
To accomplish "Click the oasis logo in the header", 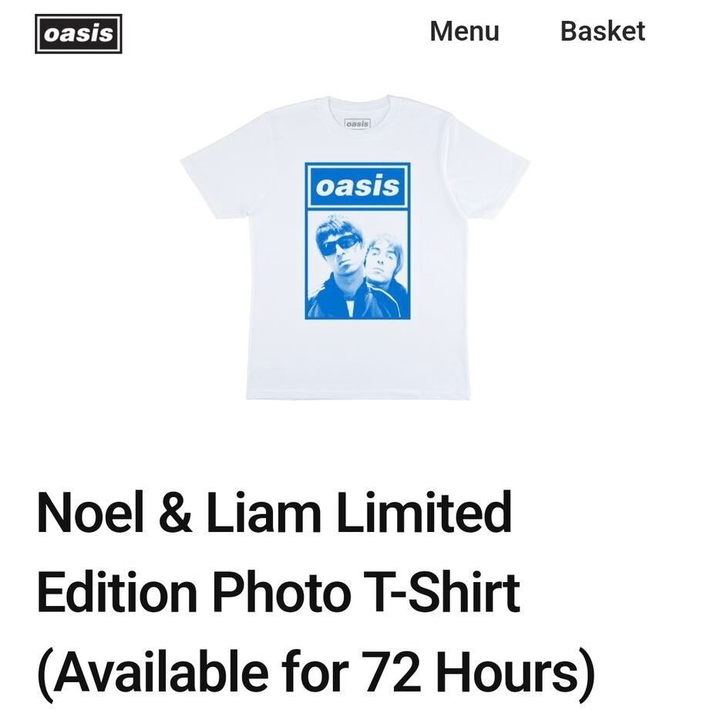I will coord(79,34).
